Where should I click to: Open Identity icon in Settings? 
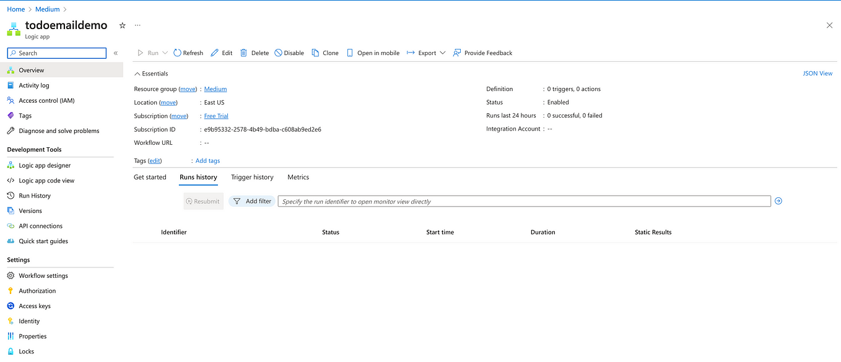click(11, 321)
